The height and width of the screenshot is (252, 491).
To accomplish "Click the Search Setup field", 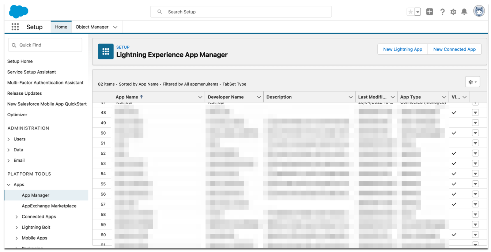I will click(x=241, y=12).
